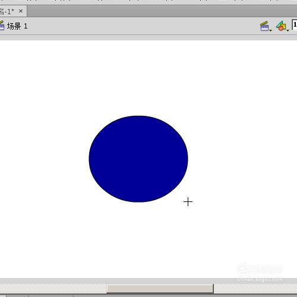Click the zoom percentage input field
The width and height of the screenshot is (297, 297).
coord(295,25)
